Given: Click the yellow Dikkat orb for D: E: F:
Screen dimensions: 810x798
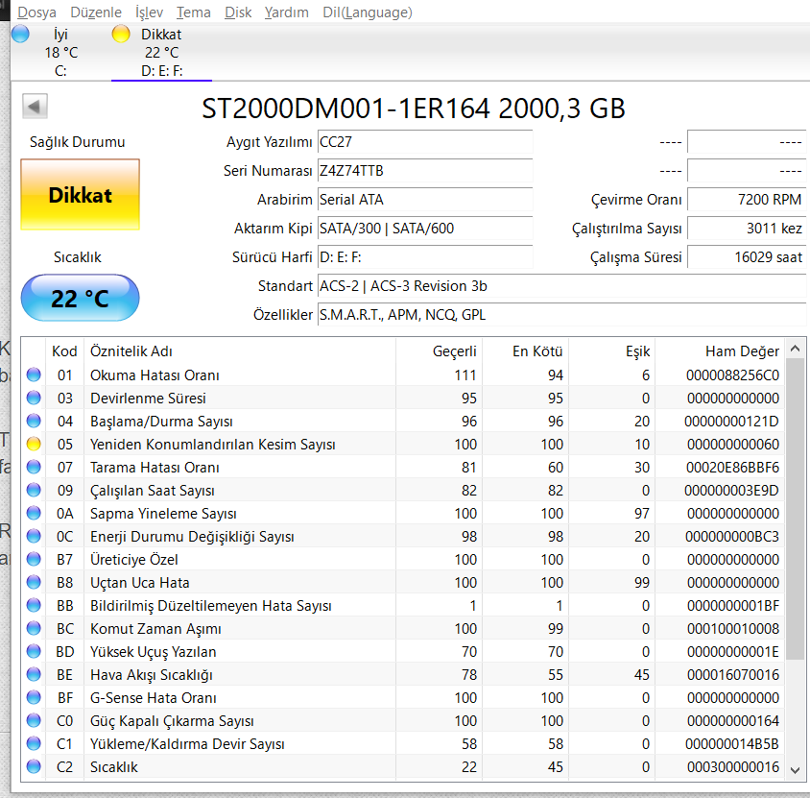Looking at the screenshot, I should 121,35.
